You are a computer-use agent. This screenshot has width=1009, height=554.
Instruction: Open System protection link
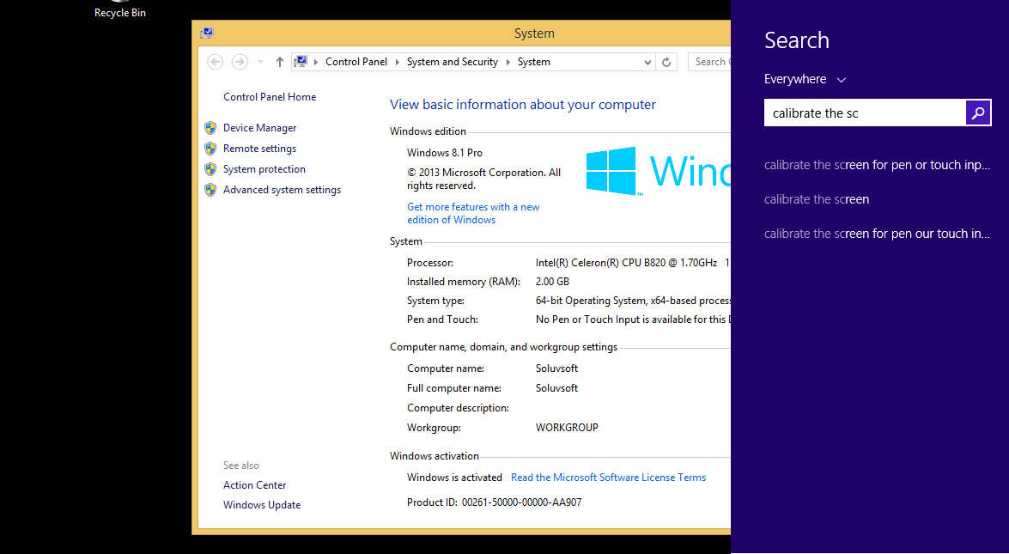(264, 169)
